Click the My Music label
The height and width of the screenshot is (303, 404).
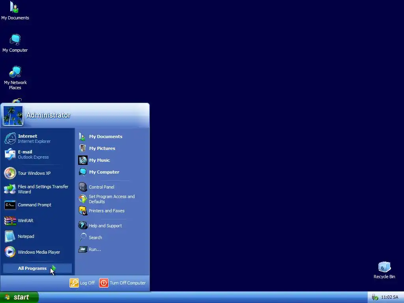click(99, 160)
